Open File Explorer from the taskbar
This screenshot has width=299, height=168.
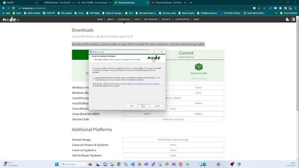coord(112,164)
